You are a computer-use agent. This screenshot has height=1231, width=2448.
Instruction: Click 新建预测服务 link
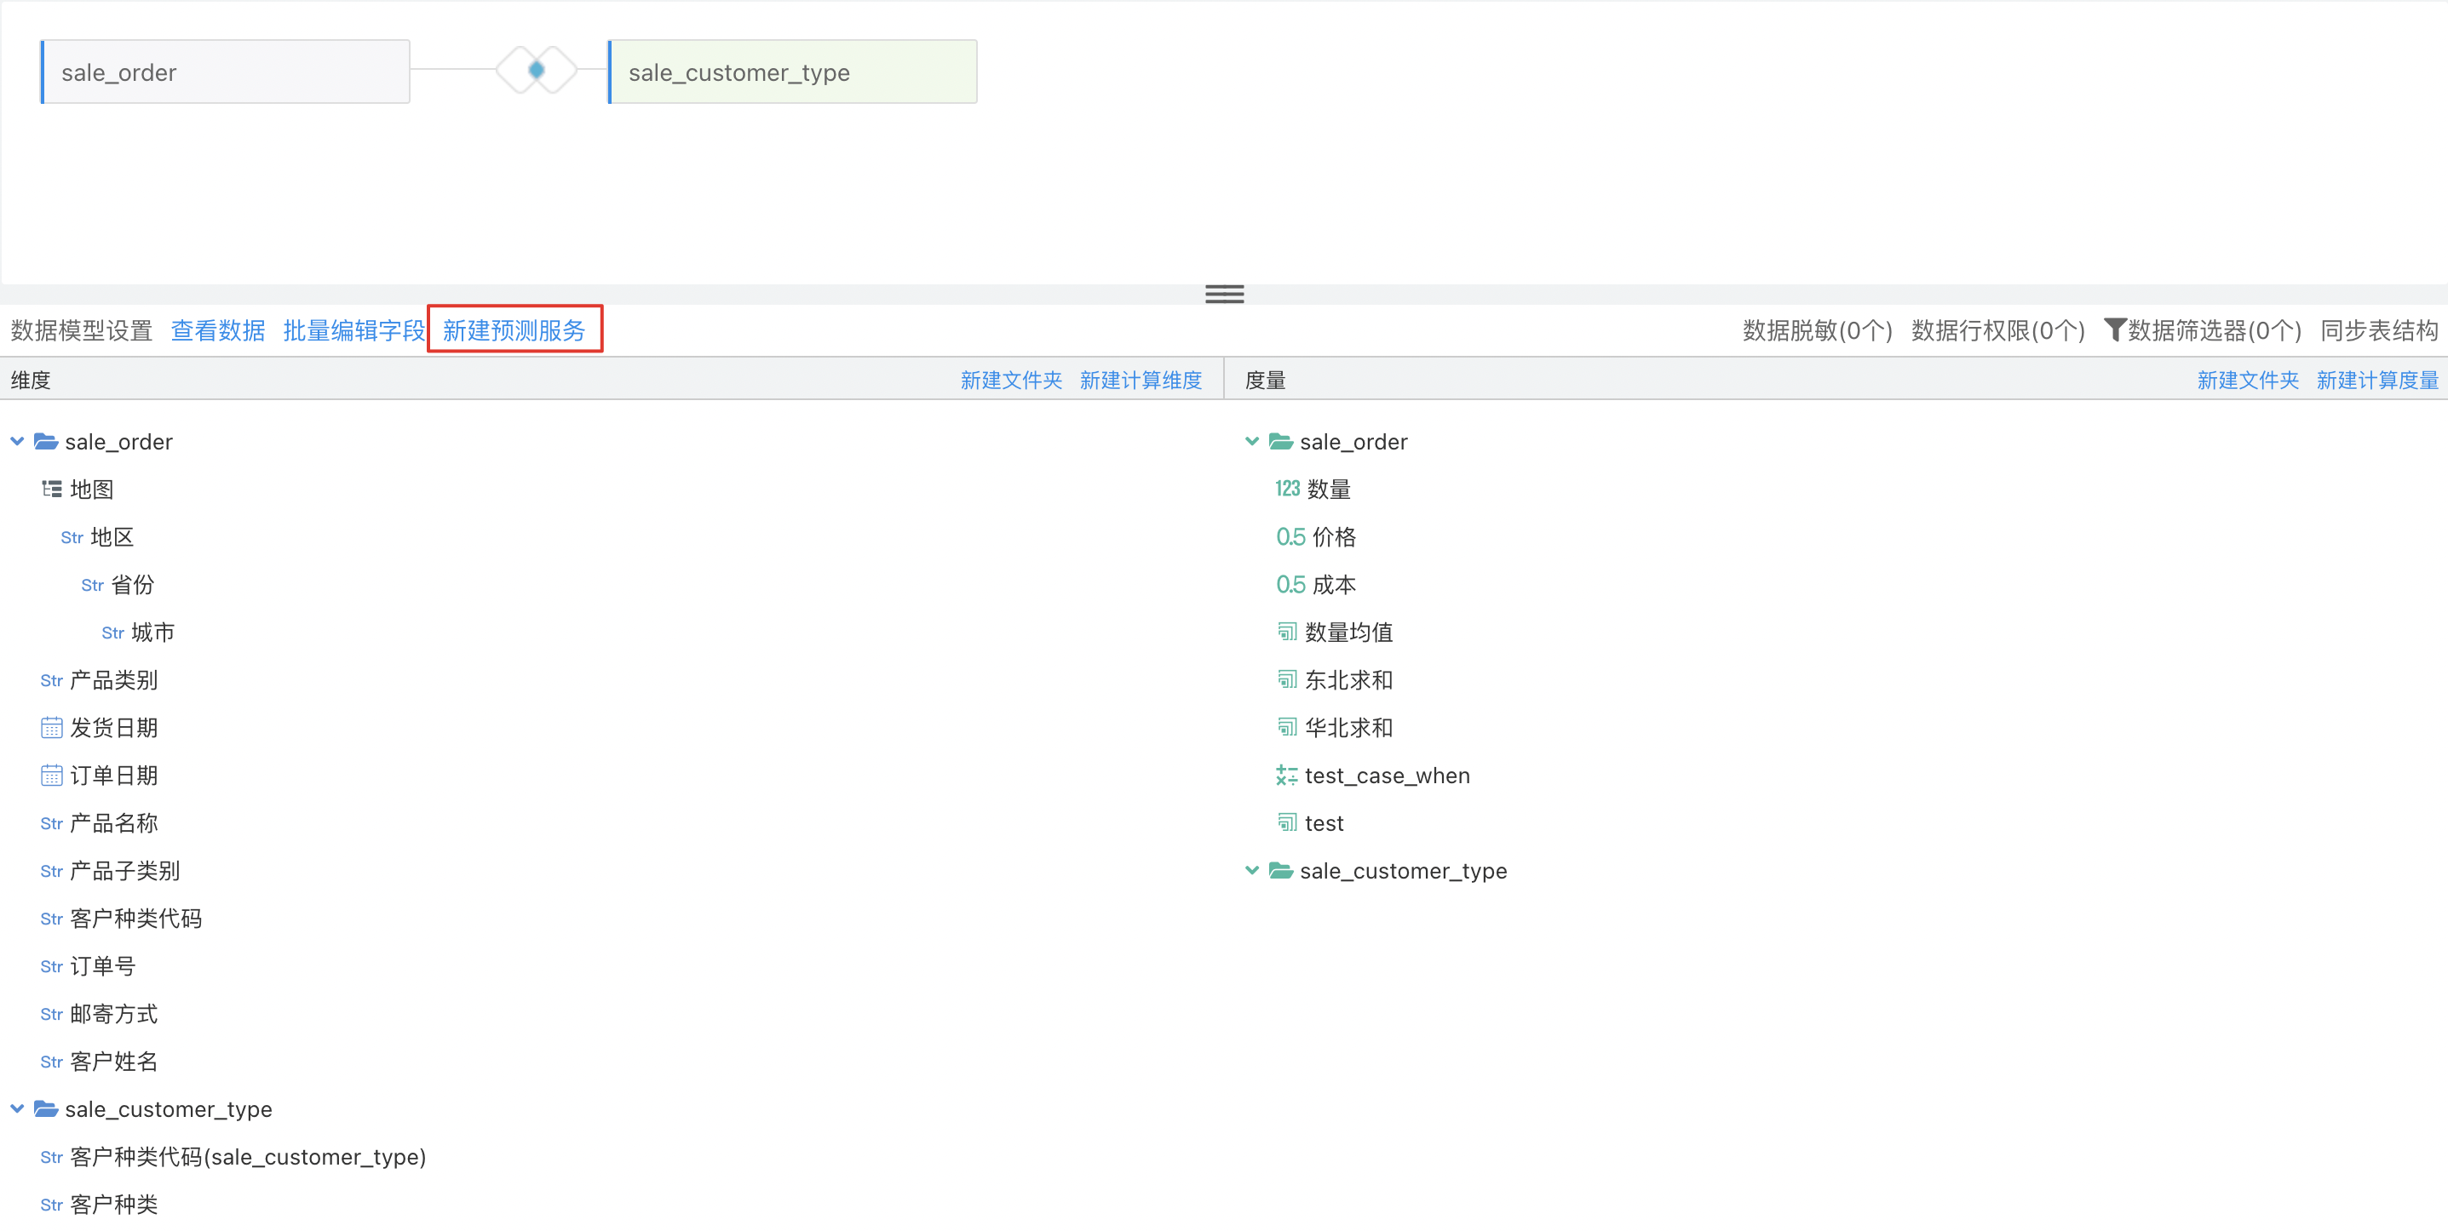point(514,330)
